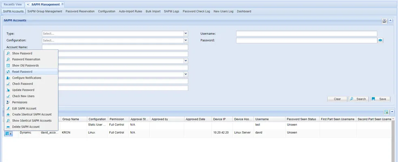Click the Password Seen Status column header
Screen dimensions: 398x162
pyautogui.click(x=302, y=119)
